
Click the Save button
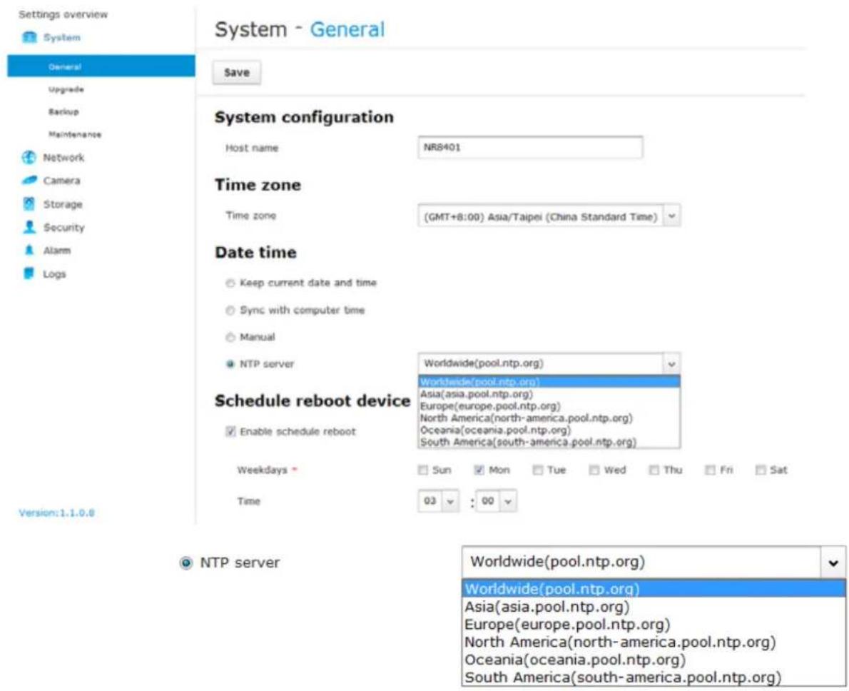pyautogui.click(x=237, y=73)
